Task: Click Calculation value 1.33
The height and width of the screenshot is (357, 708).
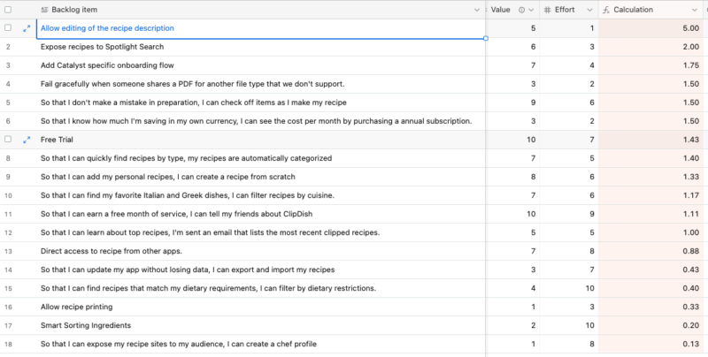Action: (x=650, y=177)
